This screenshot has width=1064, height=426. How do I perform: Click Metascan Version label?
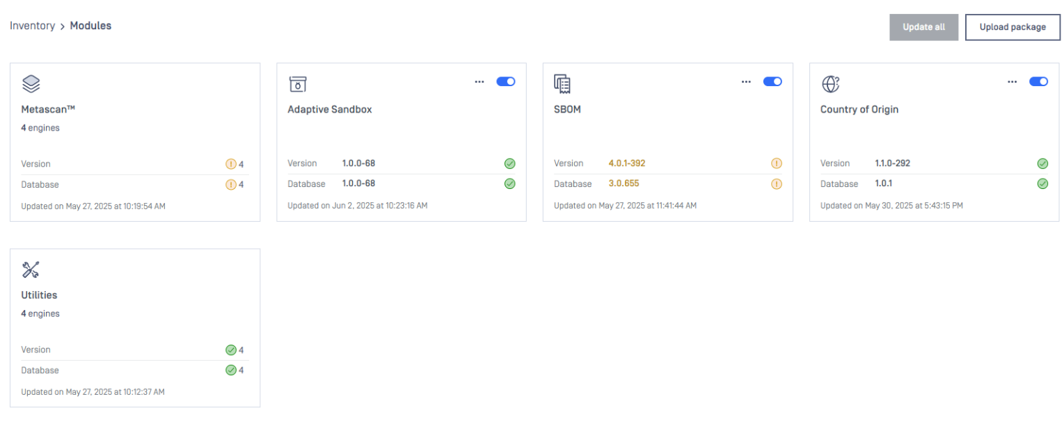click(x=35, y=164)
